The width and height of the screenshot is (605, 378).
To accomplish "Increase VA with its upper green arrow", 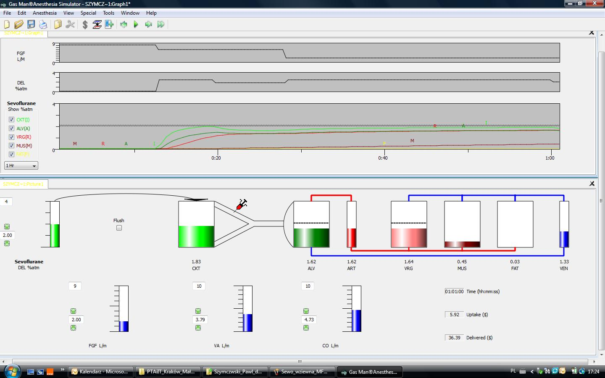I will pos(198,311).
